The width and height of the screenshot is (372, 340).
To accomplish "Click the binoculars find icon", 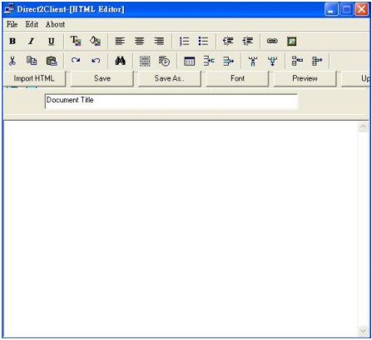I will point(120,61).
